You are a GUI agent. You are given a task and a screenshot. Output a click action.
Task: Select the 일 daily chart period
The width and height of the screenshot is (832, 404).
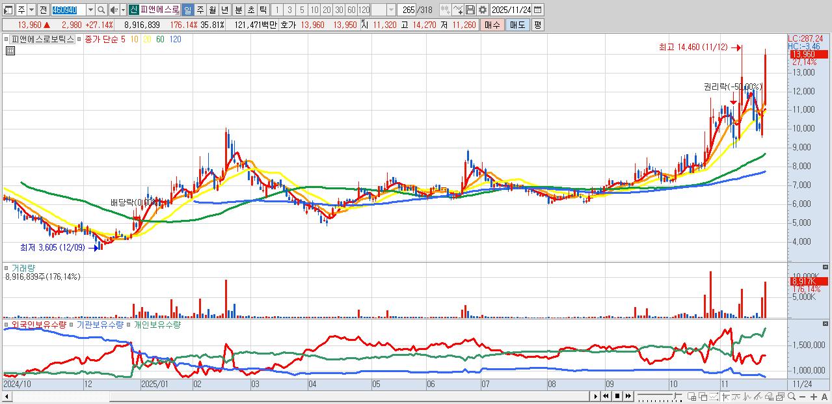click(x=187, y=10)
